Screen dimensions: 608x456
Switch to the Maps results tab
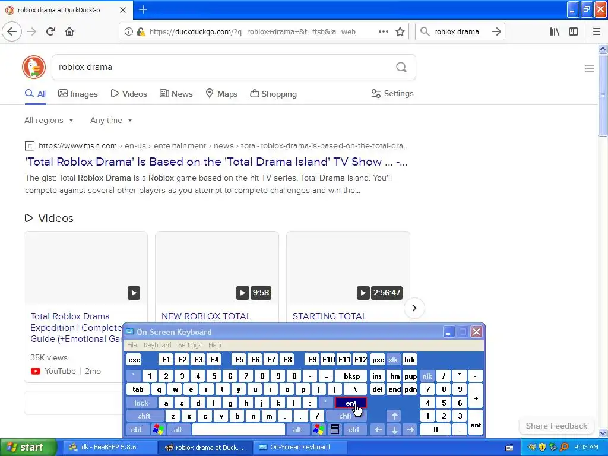[221, 94]
